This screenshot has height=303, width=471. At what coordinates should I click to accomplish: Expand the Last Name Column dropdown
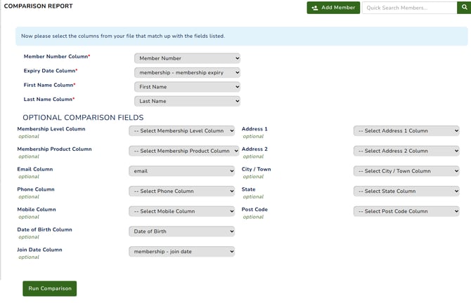[x=187, y=101]
